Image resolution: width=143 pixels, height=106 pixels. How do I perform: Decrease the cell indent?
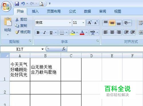click(126, 32)
